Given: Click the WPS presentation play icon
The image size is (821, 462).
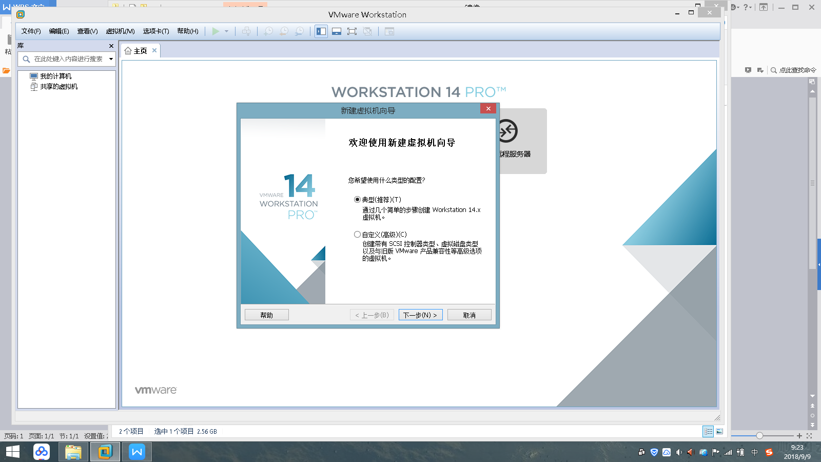Looking at the screenshot, I should coord(748,70).
